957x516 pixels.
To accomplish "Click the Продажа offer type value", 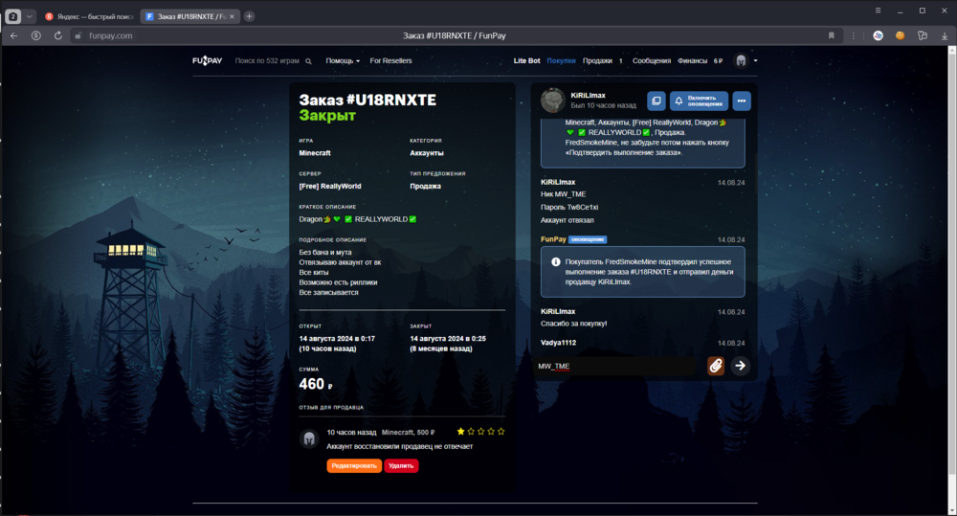I will [426, 187].
